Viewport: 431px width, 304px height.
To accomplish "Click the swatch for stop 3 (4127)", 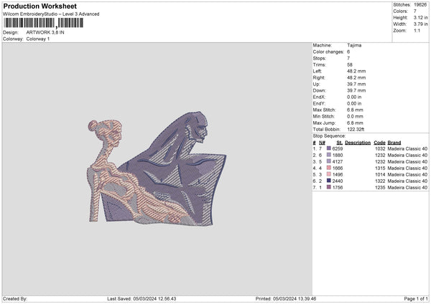I will pyautogui.click(x=329, y=161).
